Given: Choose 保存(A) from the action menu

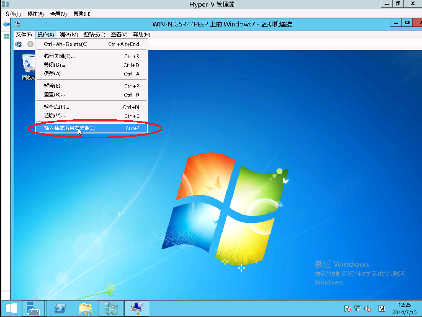Looking at the screenshot, I should 91,74.
